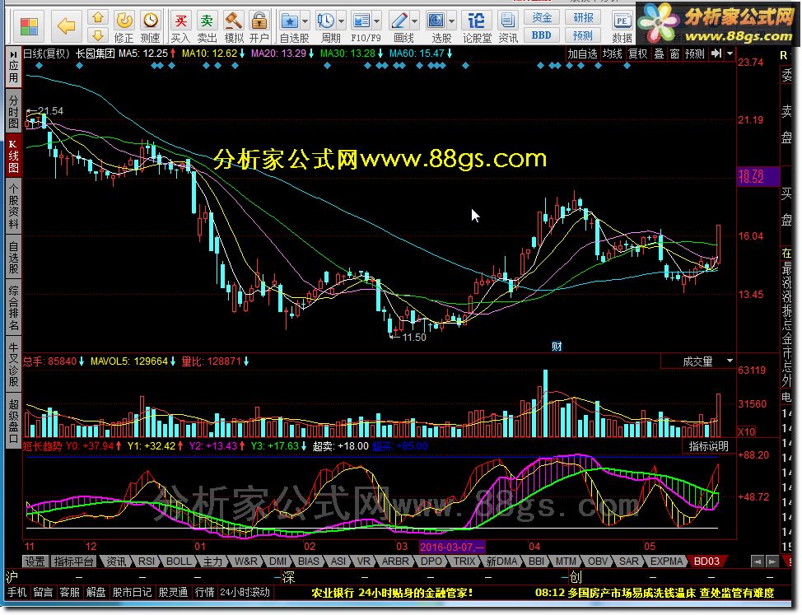The image size is (802, 615).
Task: Click the colorful four-square home icon
Action: click(x=29, y=26)
